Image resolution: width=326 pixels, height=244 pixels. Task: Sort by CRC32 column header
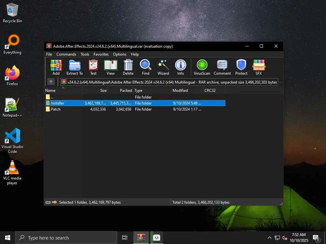pos(214,91)
